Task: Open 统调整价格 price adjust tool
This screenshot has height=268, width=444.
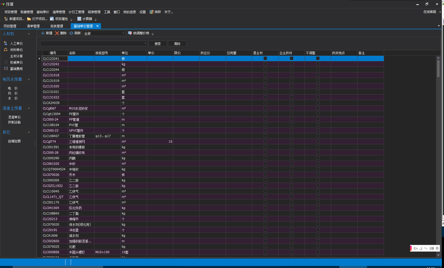Action: point(130,33)
